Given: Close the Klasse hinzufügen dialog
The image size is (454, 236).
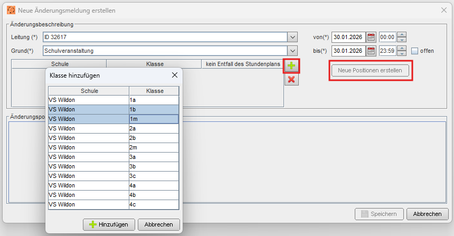Looking at the screenshot, I should pyautogui.click(x=175, y=75).
